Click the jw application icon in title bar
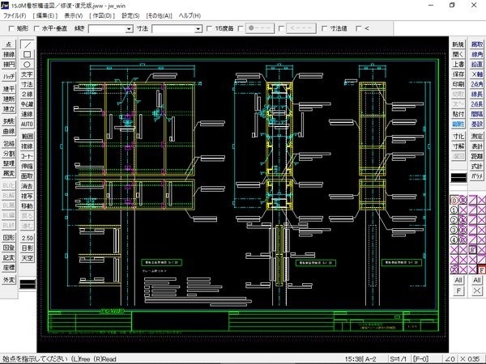The width and height of the screenshot is (486, 364). coord(5,6)
